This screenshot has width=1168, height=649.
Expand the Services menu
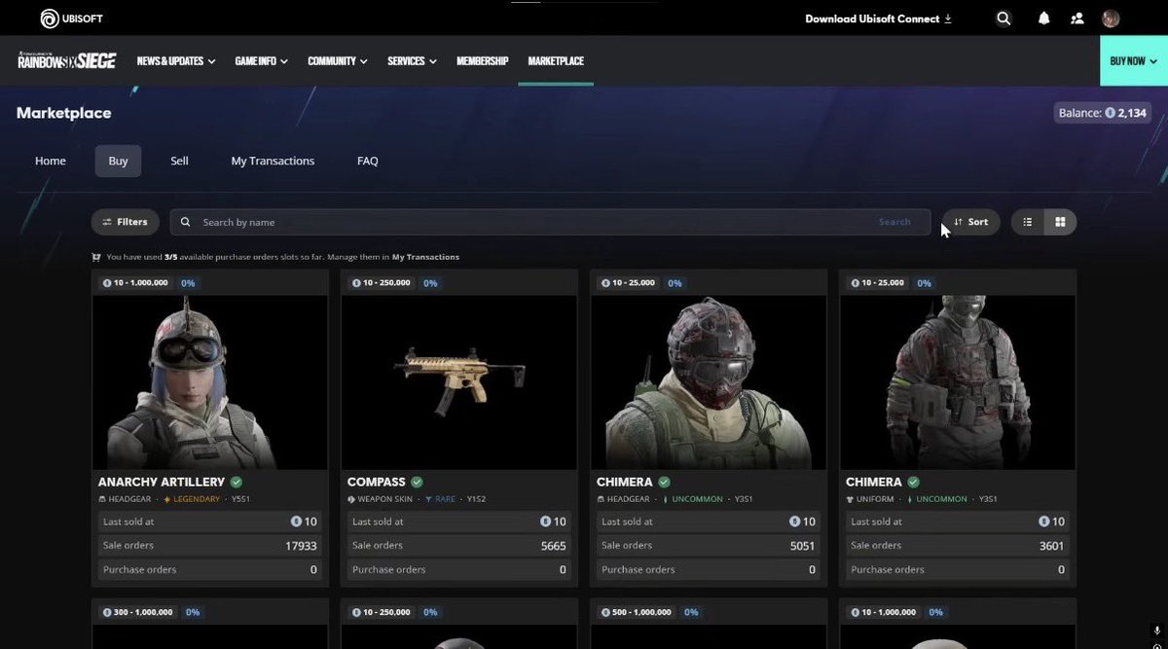(412, 60)
